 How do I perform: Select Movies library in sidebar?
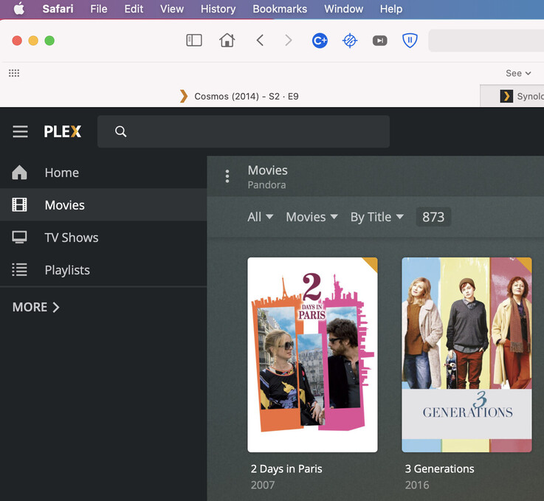(x=103, y=205)
